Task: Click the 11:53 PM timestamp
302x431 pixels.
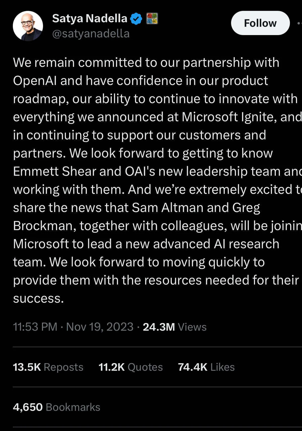Action: (x=35, y=327)
